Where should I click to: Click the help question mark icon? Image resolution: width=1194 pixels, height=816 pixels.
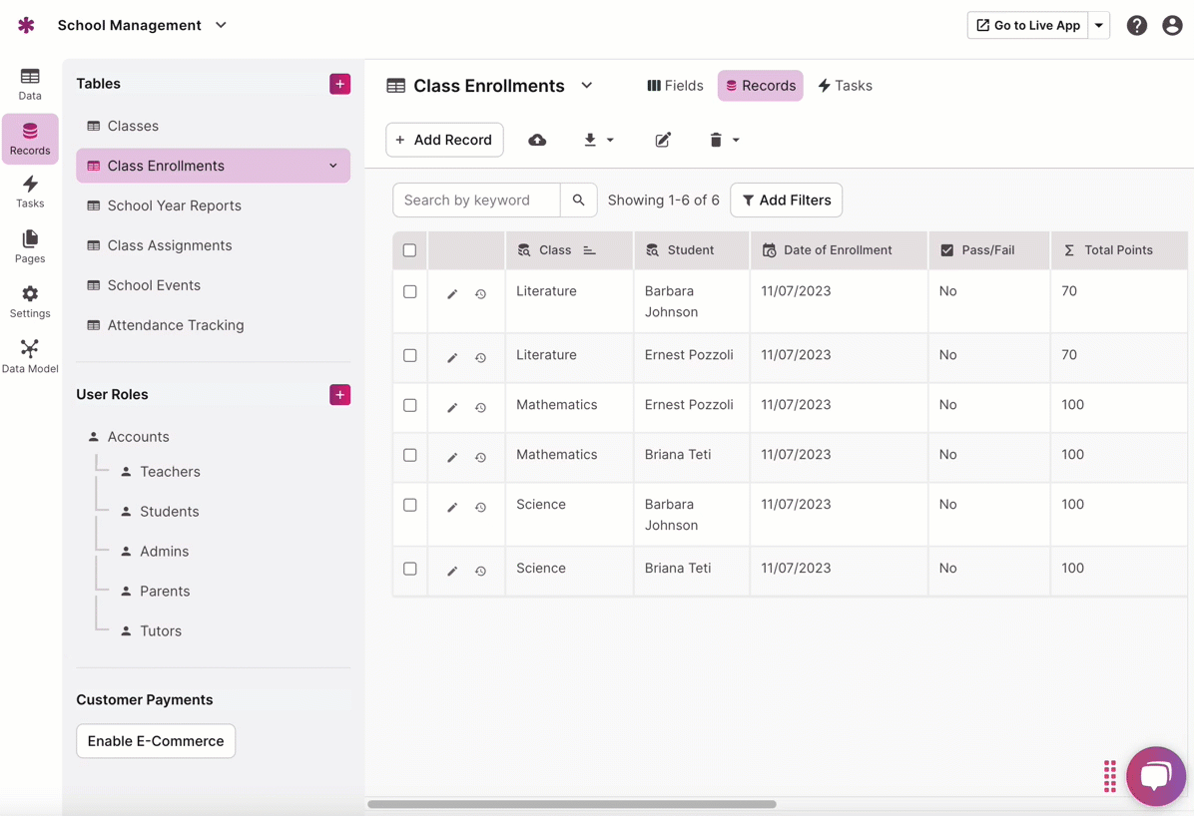coord(1137,26)
